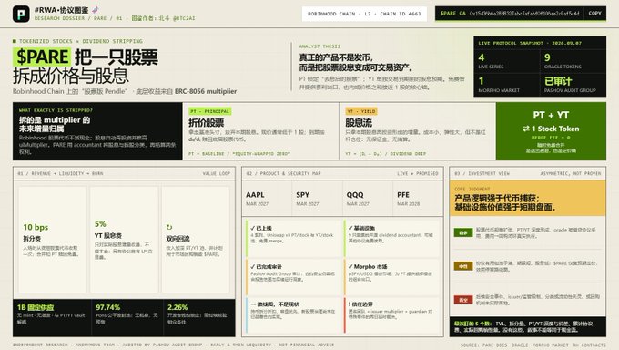The image size is (619, 350).
Task: Click the '1 MORPHO MARKET' stat
Action: tap(506, 84)
